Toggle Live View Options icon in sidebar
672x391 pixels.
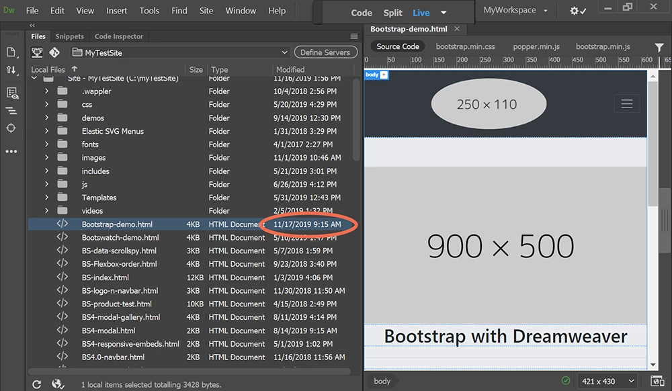pos(11,93)
